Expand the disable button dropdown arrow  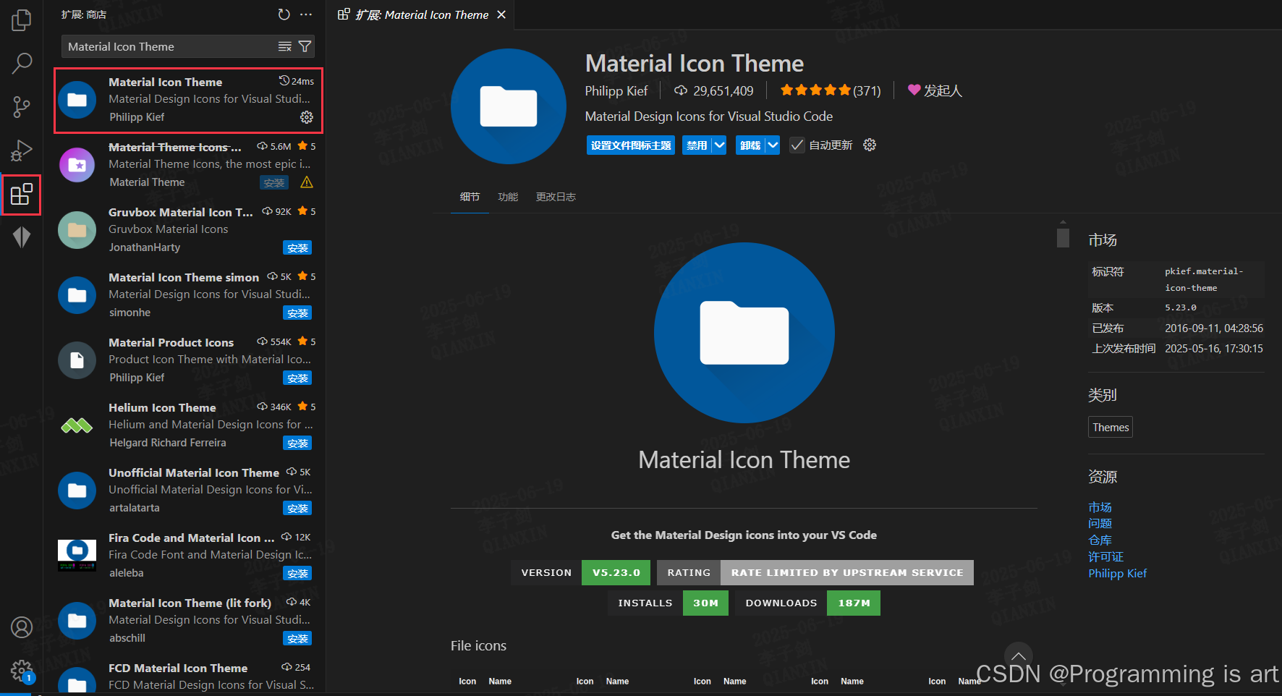(x=719, y=145)
